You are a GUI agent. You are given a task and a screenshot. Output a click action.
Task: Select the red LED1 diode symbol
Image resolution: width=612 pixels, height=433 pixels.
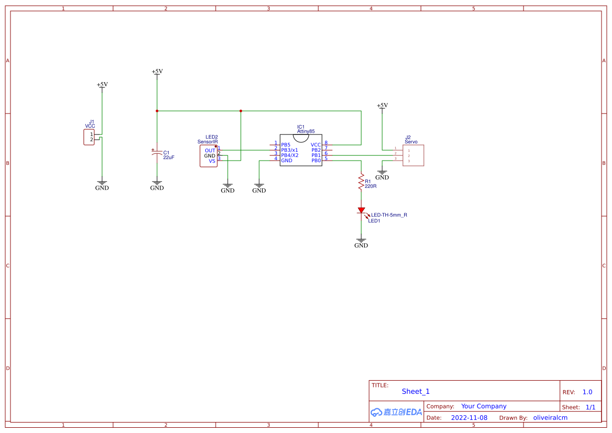(x=361, y=210)
